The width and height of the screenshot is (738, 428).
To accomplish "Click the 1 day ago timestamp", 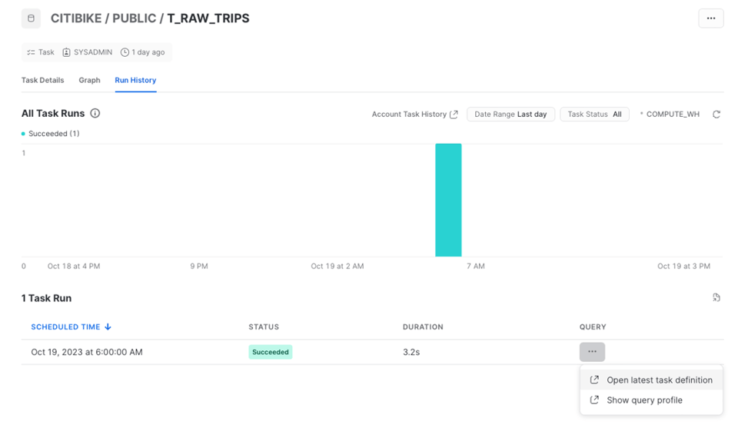I will pyautogui.click(x=143, y=52).
